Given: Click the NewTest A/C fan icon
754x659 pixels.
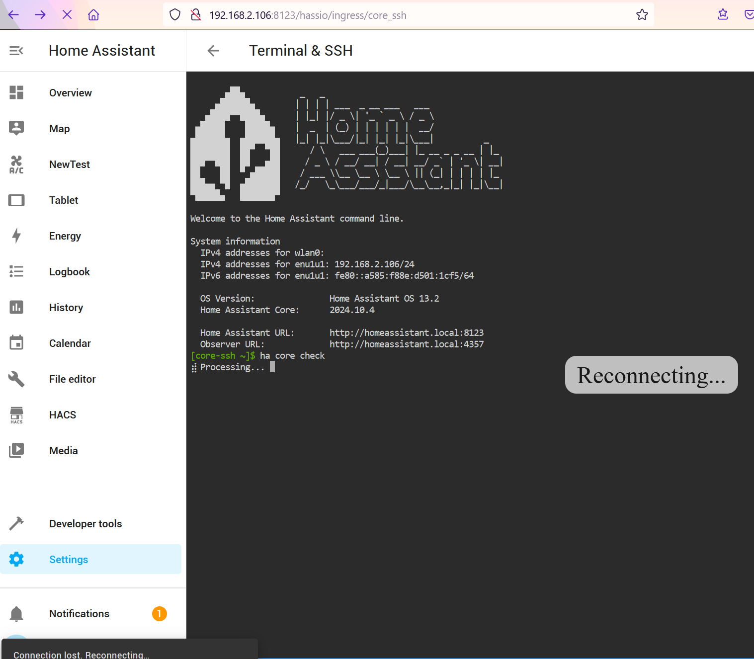Looking at the screenshot, I should click(x=16, y=165).
